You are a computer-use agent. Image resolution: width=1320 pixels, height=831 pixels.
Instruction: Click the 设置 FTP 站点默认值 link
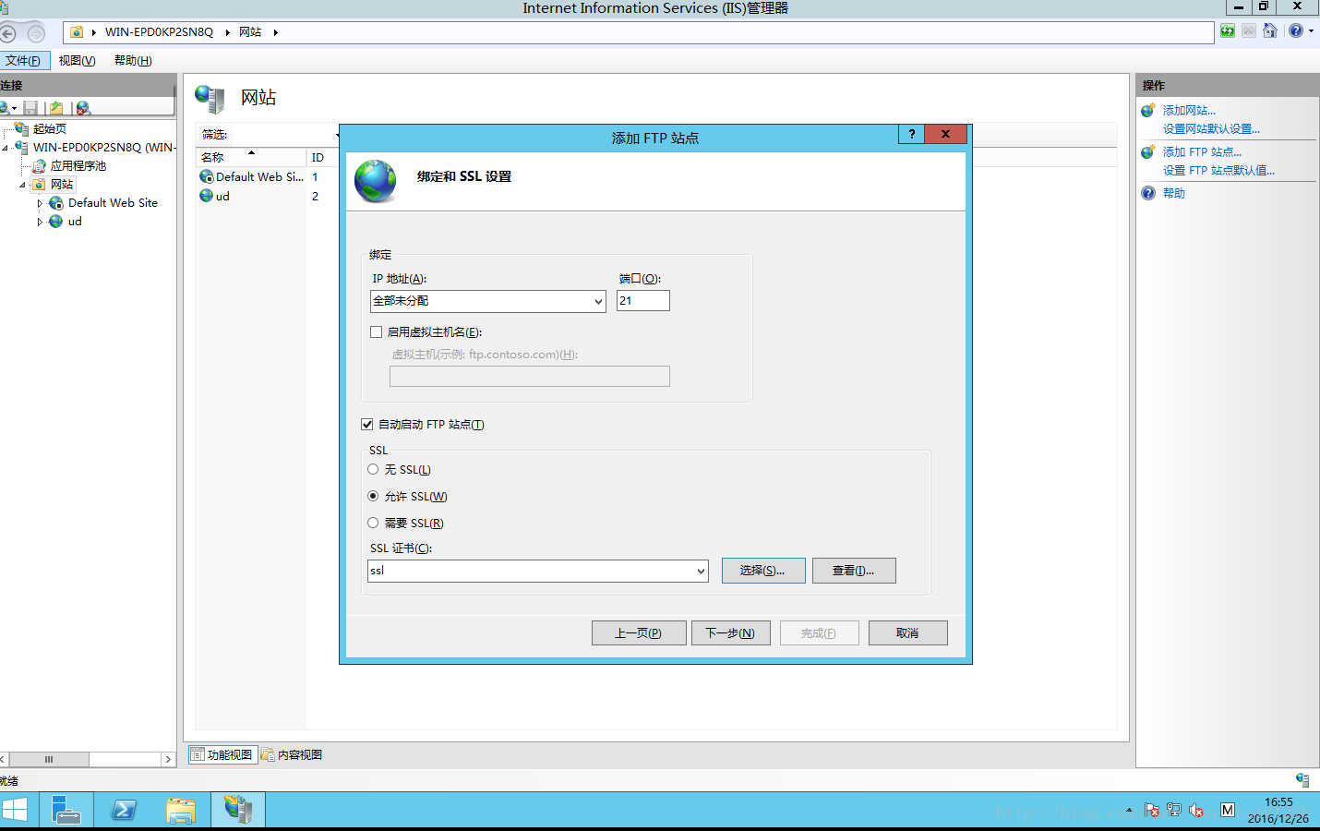[1218, 171]
